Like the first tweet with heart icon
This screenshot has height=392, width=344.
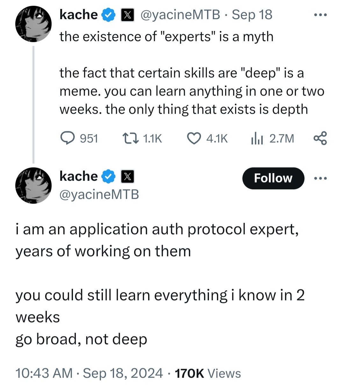point(194,138)
